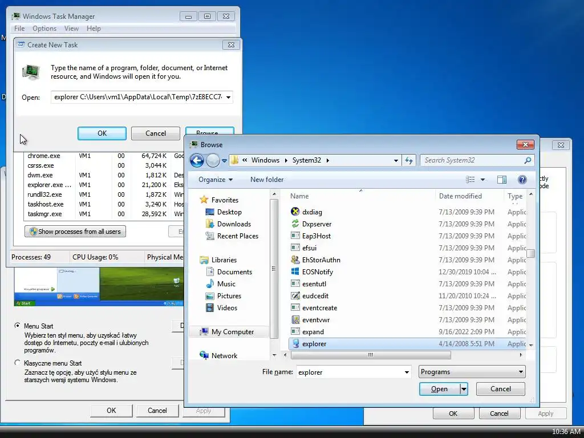The height and width of the screenshot is (438, 584).
Task: Click the Forward arrow in Browse dialog
Action: point(213,160)
